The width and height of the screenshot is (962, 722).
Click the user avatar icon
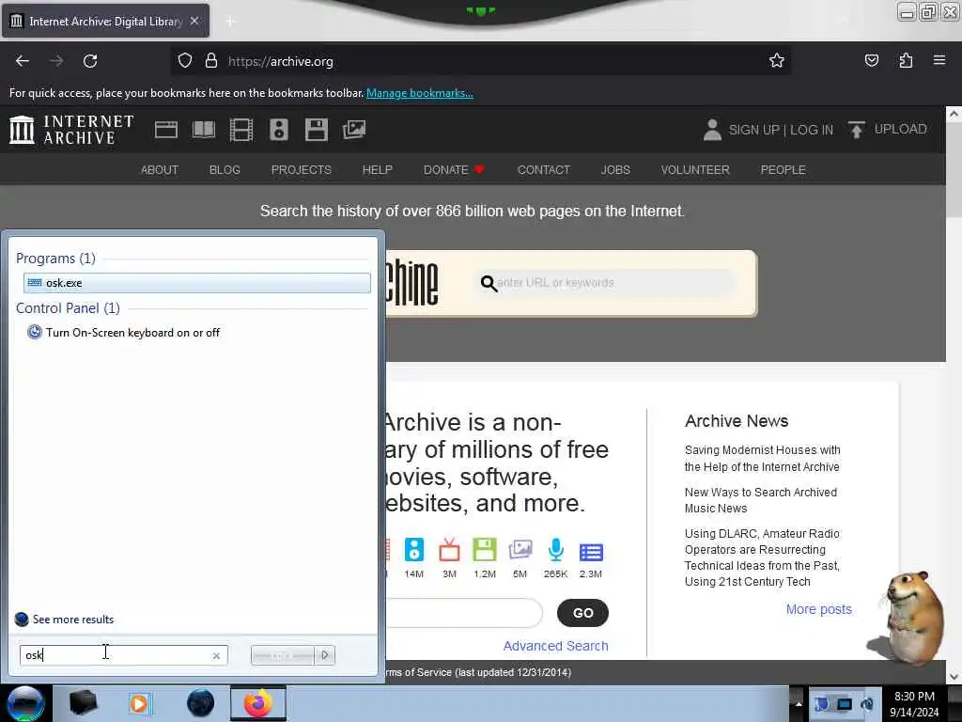click(712, 130)
